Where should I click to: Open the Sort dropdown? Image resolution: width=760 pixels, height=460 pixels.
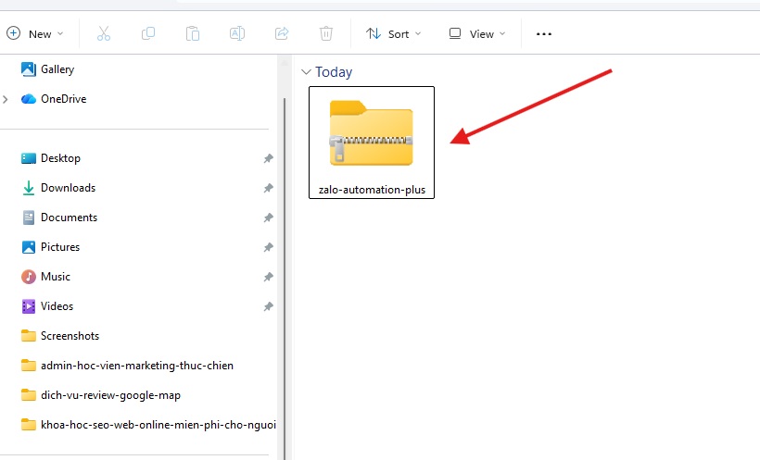(x=394, y=34)
